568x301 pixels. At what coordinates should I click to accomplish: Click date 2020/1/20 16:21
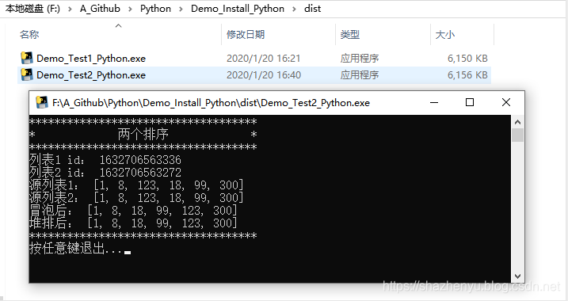point(263,59)
